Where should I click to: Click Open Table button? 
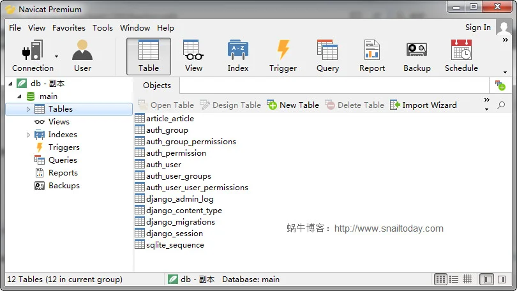(166, 105)
